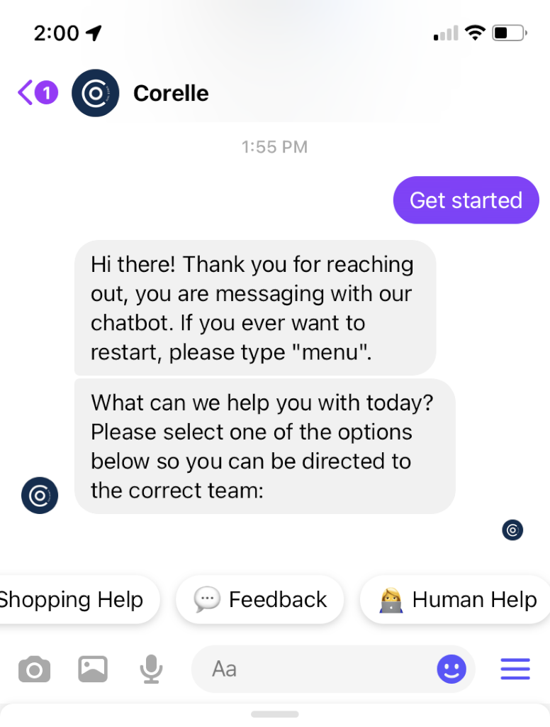Tap the 1:55 PM timestamp

tap(274, 147)
